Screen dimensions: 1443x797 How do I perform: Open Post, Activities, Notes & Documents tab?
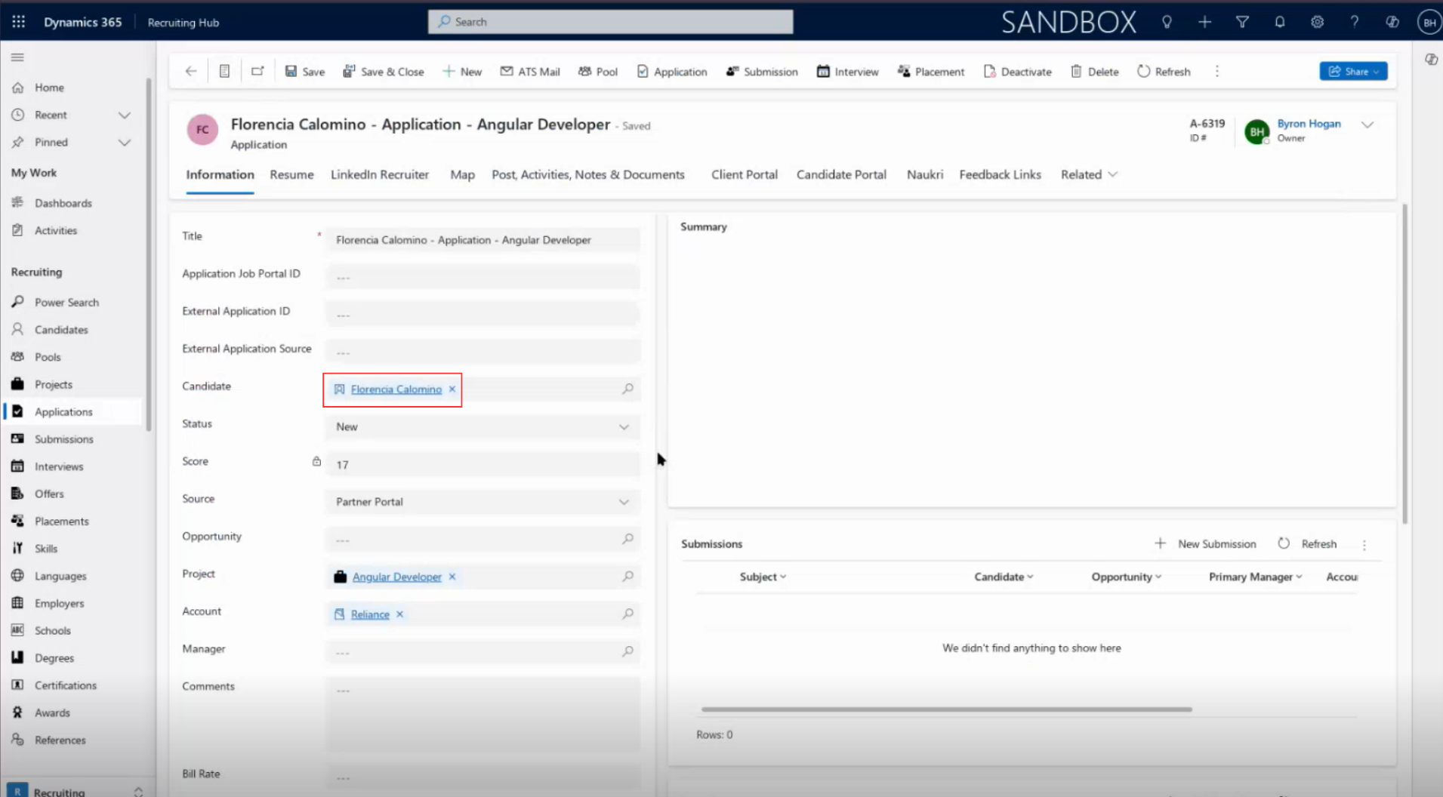pyautogui.click(x=588, y=174)
